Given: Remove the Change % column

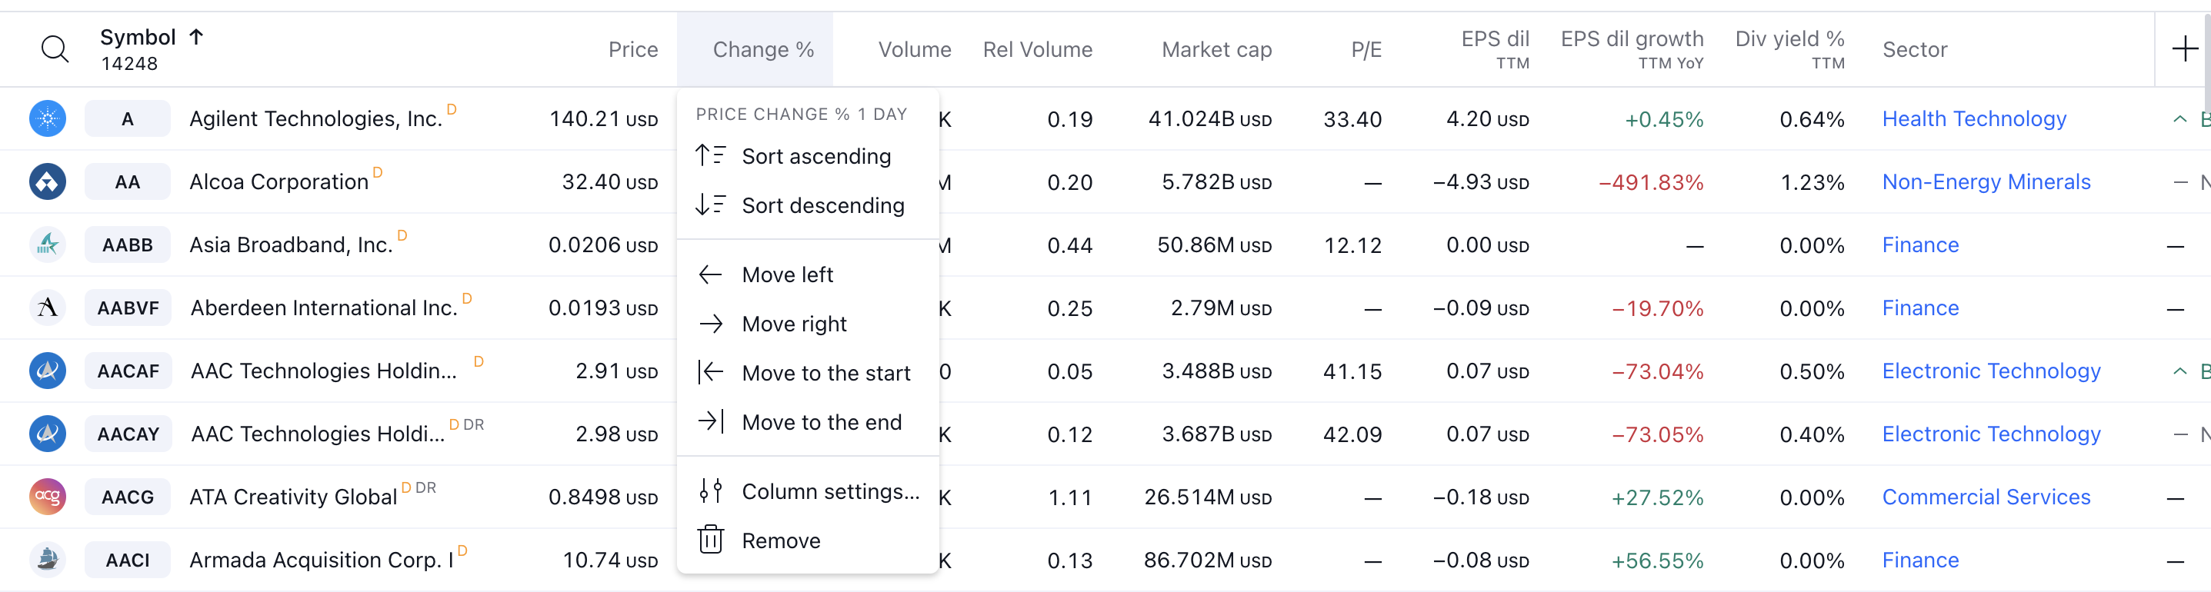Looking at the screenshot, I should click(x=780, y=540).
